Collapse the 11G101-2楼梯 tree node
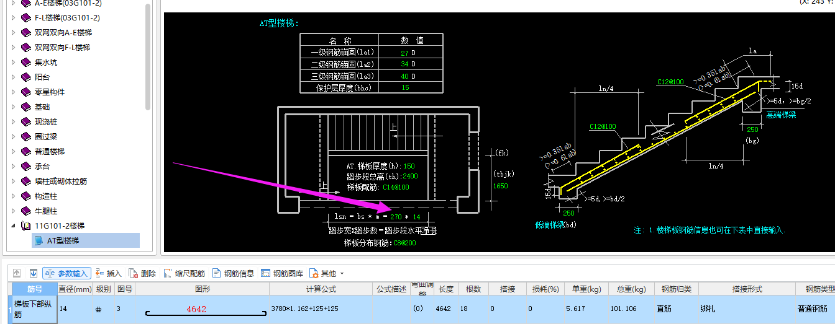The width and height of the screenshot is (835, 324). (13, 225)
